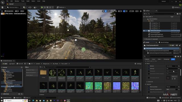Select GroupActor_12 in the Outliner
Image resolution: width=182 pixels, height=102 pixels.
tap(156, 23)
